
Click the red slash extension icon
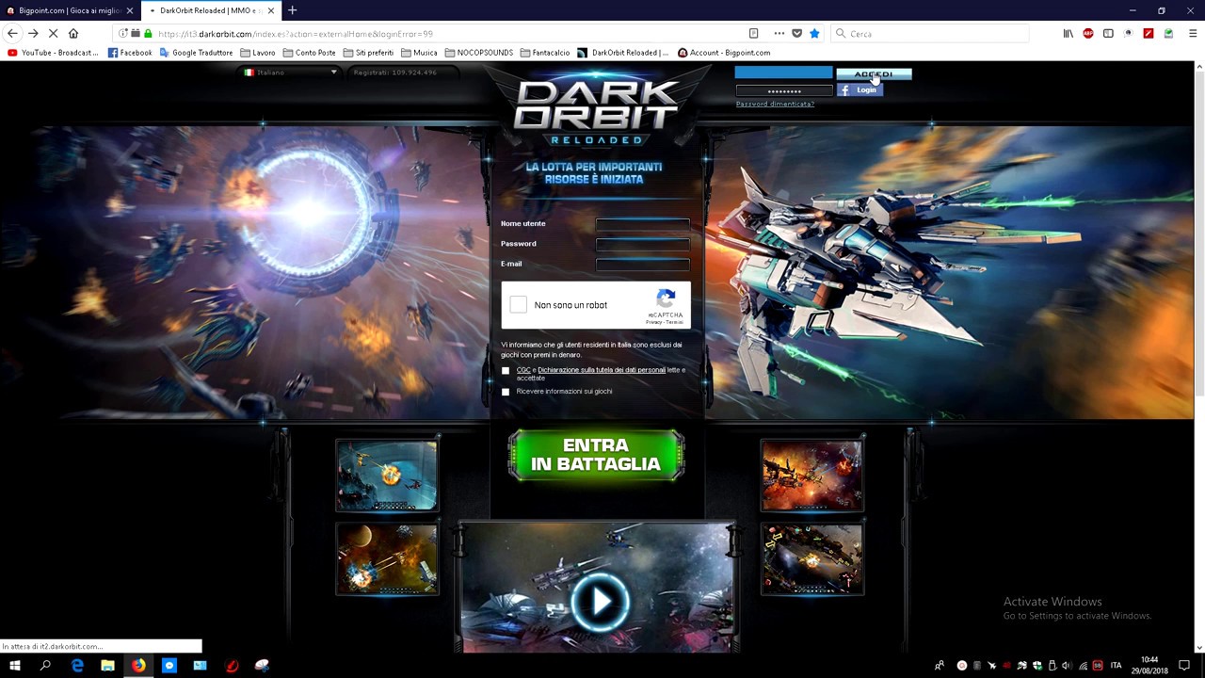pos(1148,34)
